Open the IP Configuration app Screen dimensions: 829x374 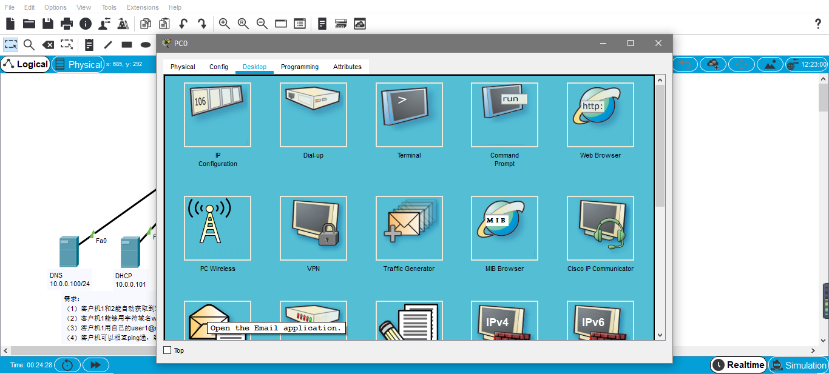(x=217, y=115)
